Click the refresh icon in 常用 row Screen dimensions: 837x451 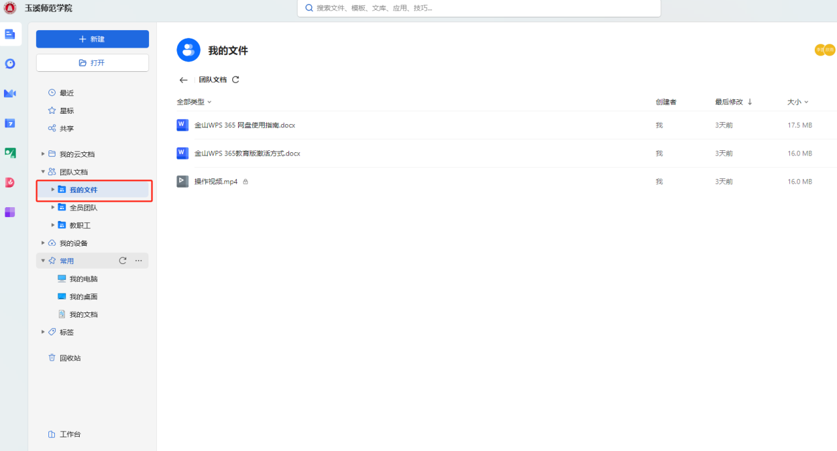click(x=122, y=261)
